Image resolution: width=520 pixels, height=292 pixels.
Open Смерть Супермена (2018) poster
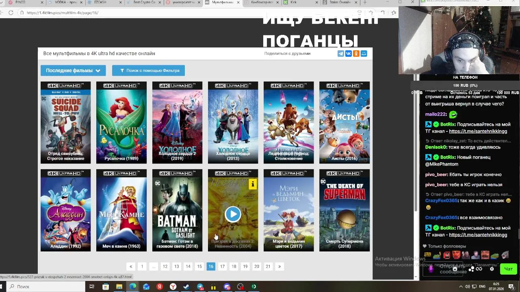(344, 210)
